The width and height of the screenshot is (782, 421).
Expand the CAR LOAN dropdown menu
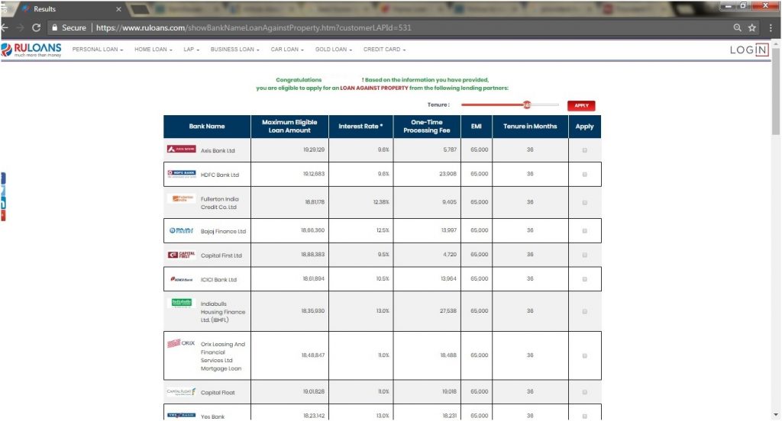click(x=287, y=50)
